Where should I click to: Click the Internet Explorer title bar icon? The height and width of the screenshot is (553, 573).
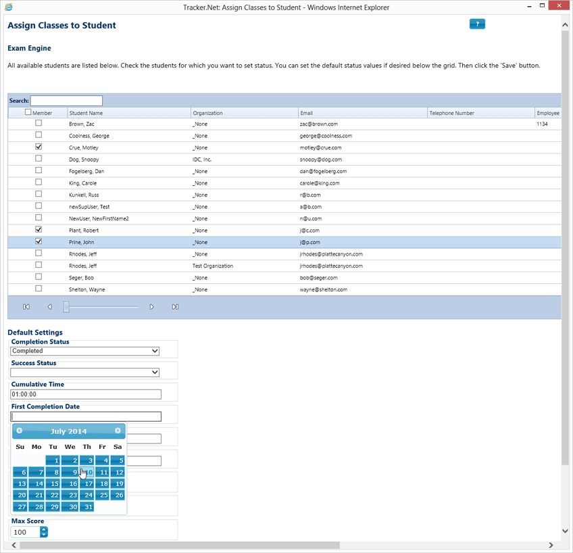pyautogui.click(x=8, y=7)
